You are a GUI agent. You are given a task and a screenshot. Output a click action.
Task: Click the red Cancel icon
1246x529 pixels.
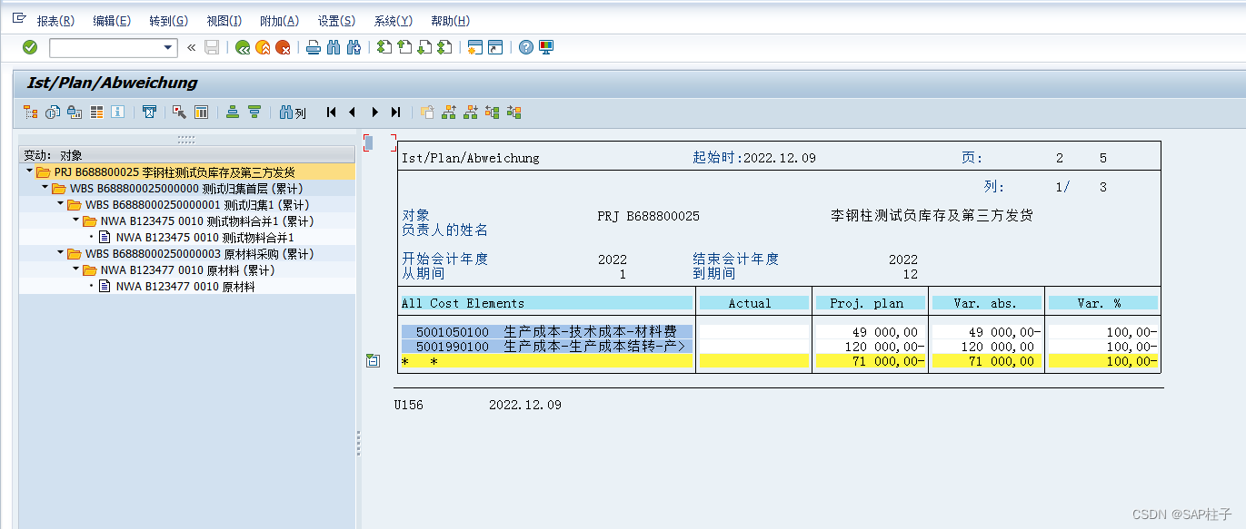283,47
